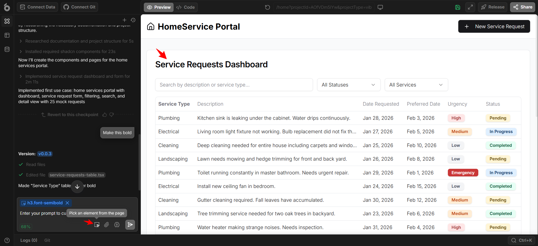Open the database sidebar icon
The width and height of the screenshot is (538, 246).
tap(7, 49)
